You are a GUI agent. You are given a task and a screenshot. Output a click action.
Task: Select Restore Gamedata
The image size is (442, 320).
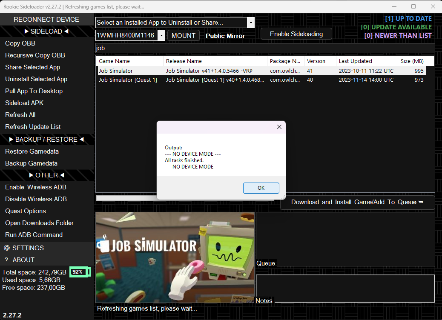tap(32, 151)
